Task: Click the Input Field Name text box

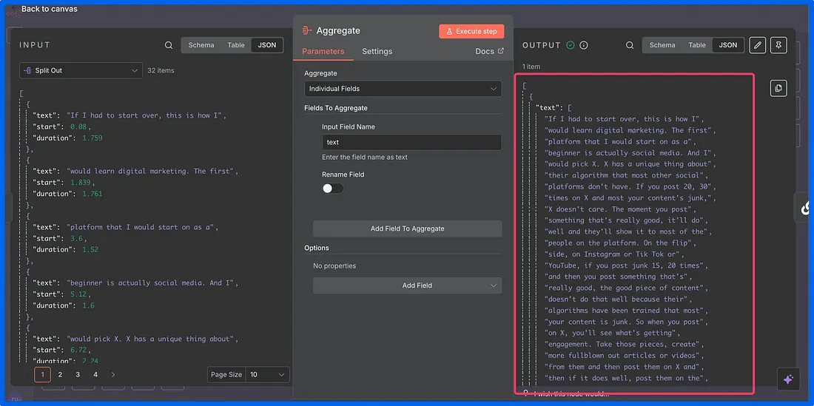Action: point(411,142)
